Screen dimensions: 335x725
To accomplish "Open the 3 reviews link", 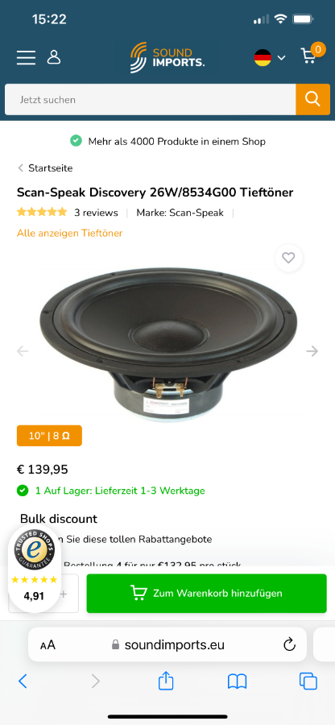I will [96, 213].
